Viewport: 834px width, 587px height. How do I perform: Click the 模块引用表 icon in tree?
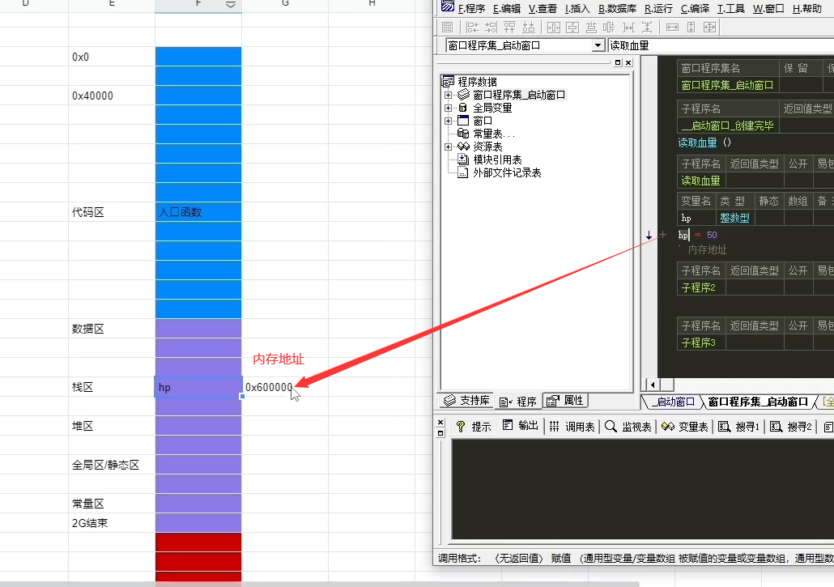(x=463, y=160)
